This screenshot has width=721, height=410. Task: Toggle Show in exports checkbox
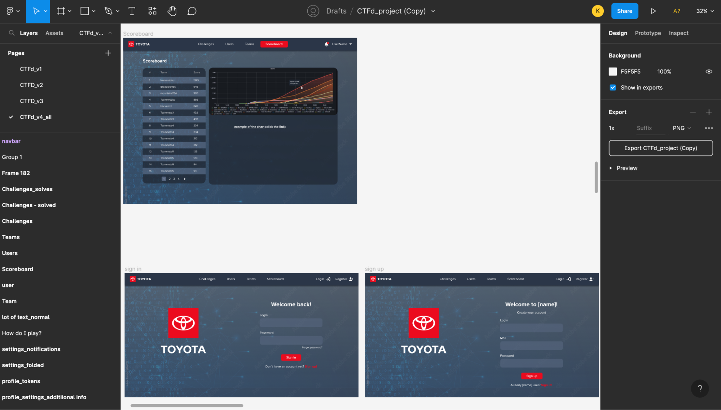[x=613, y=88]
